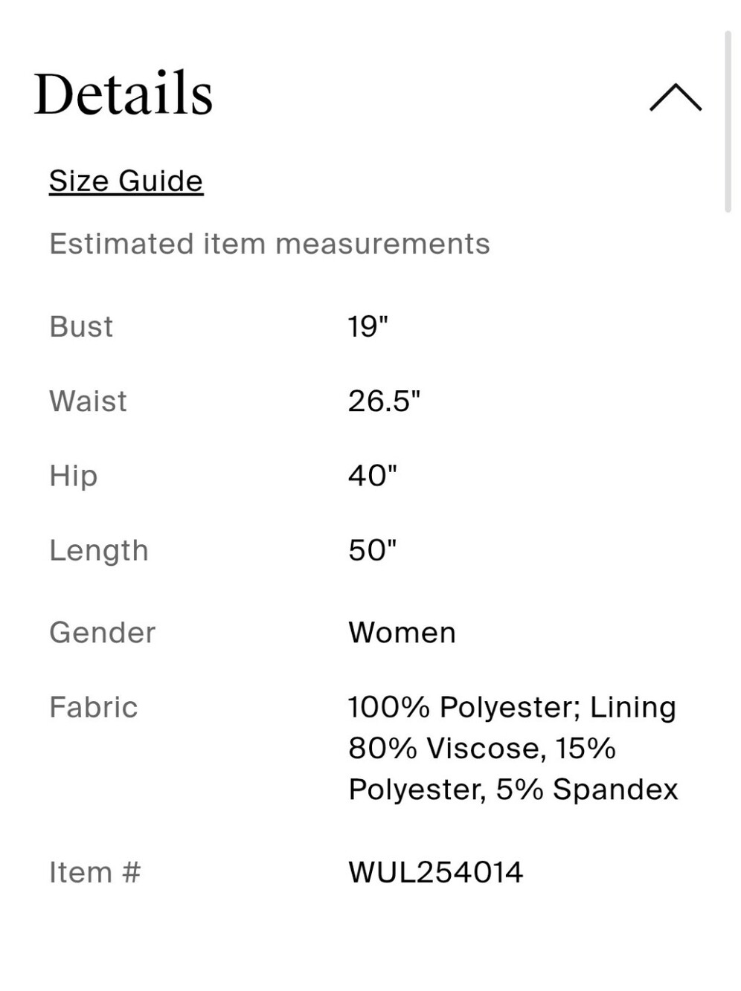Click the Item # label
The height and width of the screenshot is (991, 741).
95,872
